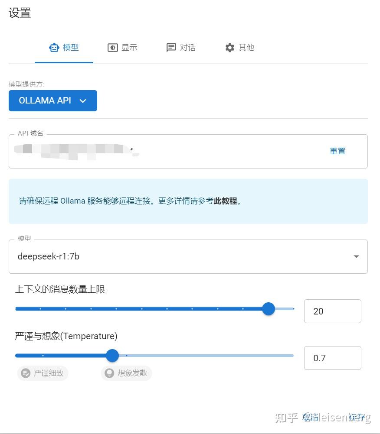
Task: Click the robot icon on the 模型 tab
Action: click(x=54, y=48)
